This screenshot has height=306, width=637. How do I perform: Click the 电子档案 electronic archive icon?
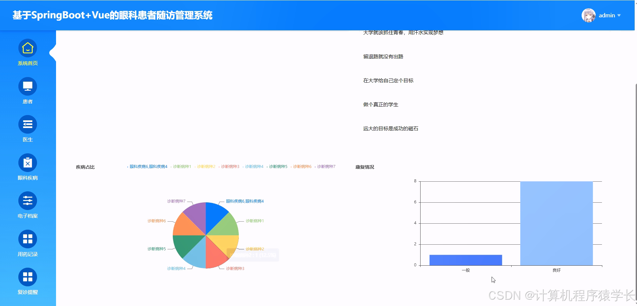pyautogui.click(x=28, y=201)
